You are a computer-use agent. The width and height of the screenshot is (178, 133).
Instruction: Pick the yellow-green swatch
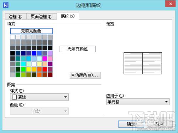(x=23, y=75)
